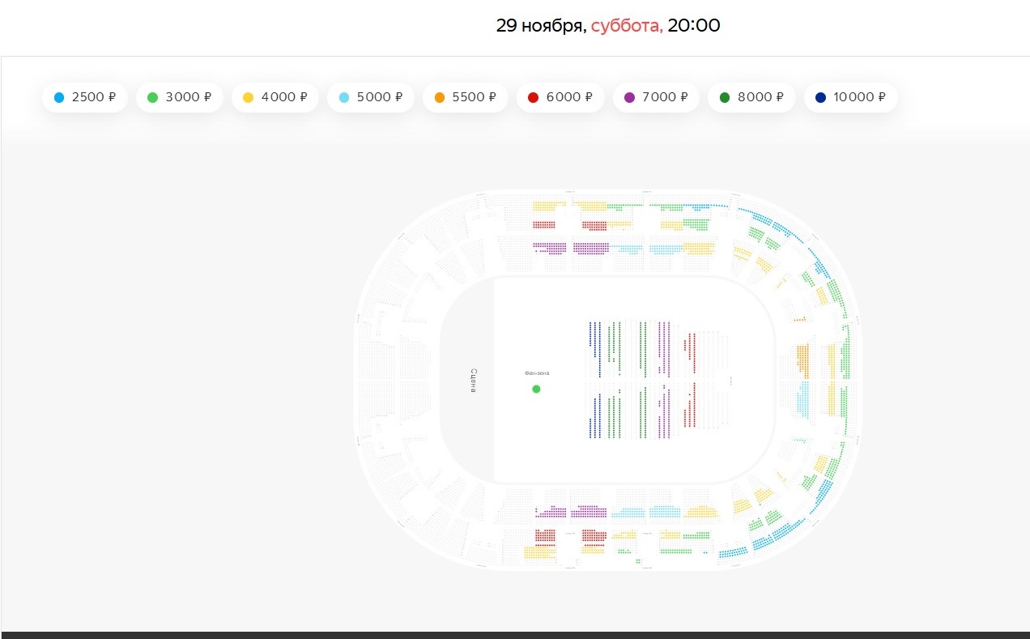
Task: Click the dark navy 10000 ₽ color dot
Action: [820, 97]
